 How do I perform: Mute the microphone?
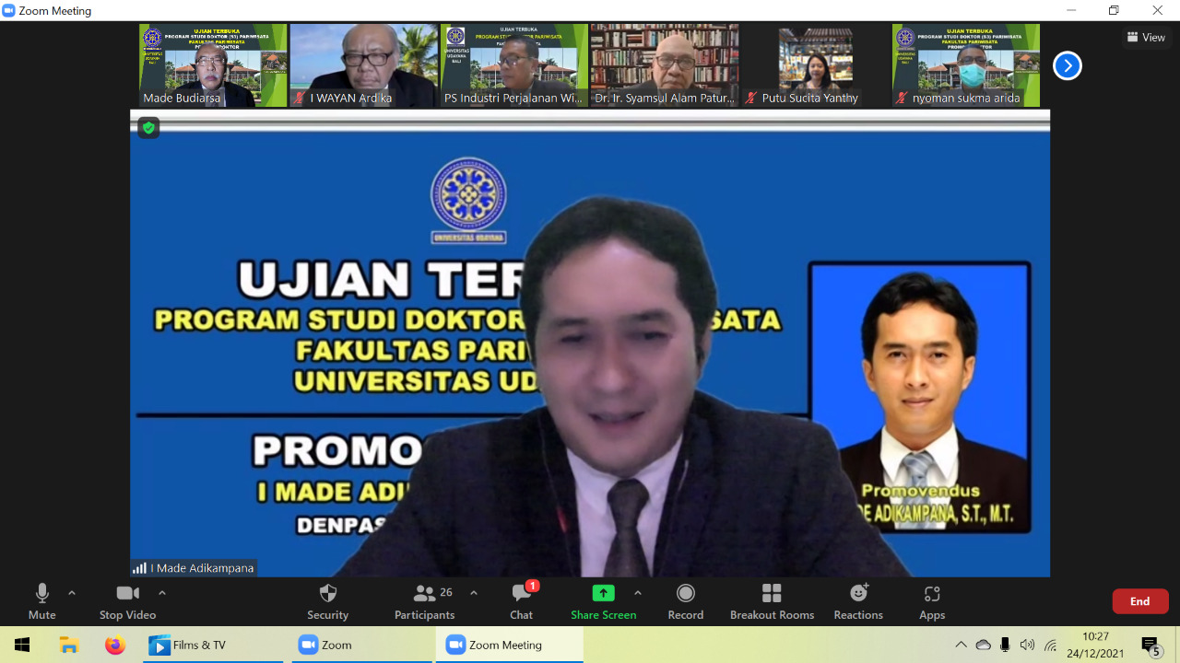point(41,601)
